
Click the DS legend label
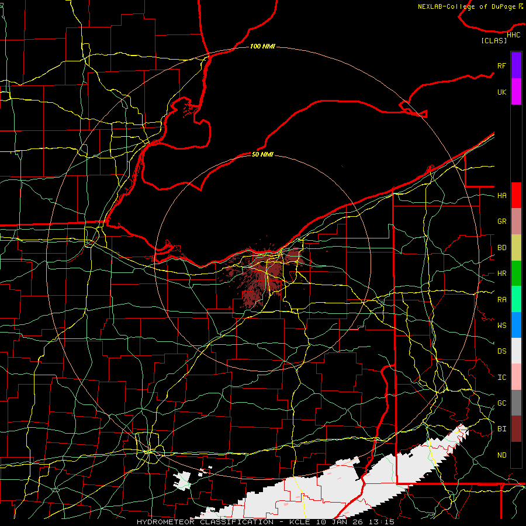click(x=502, y=351)
